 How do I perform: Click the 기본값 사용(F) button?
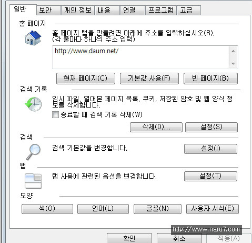149,79
